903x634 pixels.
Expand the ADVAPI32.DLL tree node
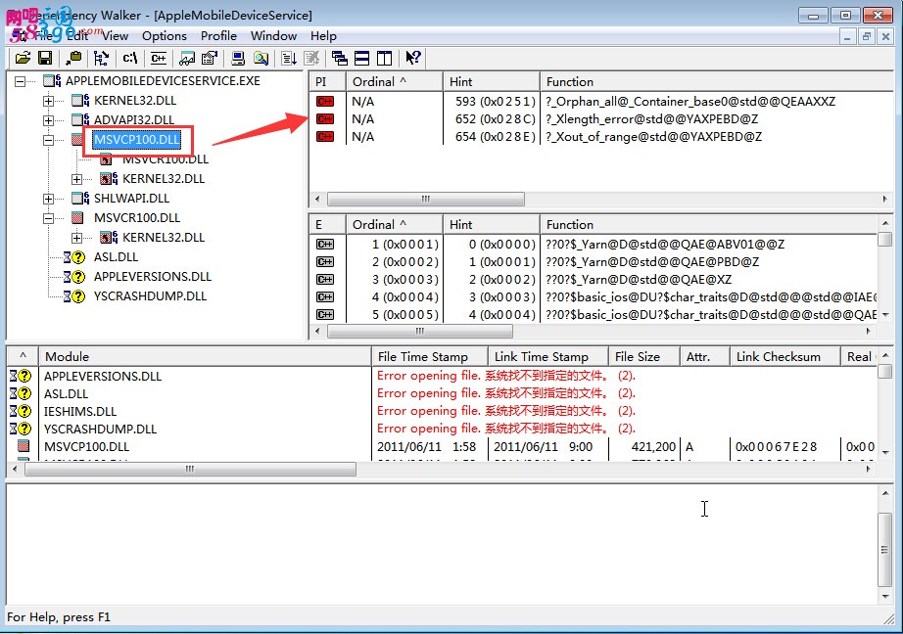click(48, 120)
